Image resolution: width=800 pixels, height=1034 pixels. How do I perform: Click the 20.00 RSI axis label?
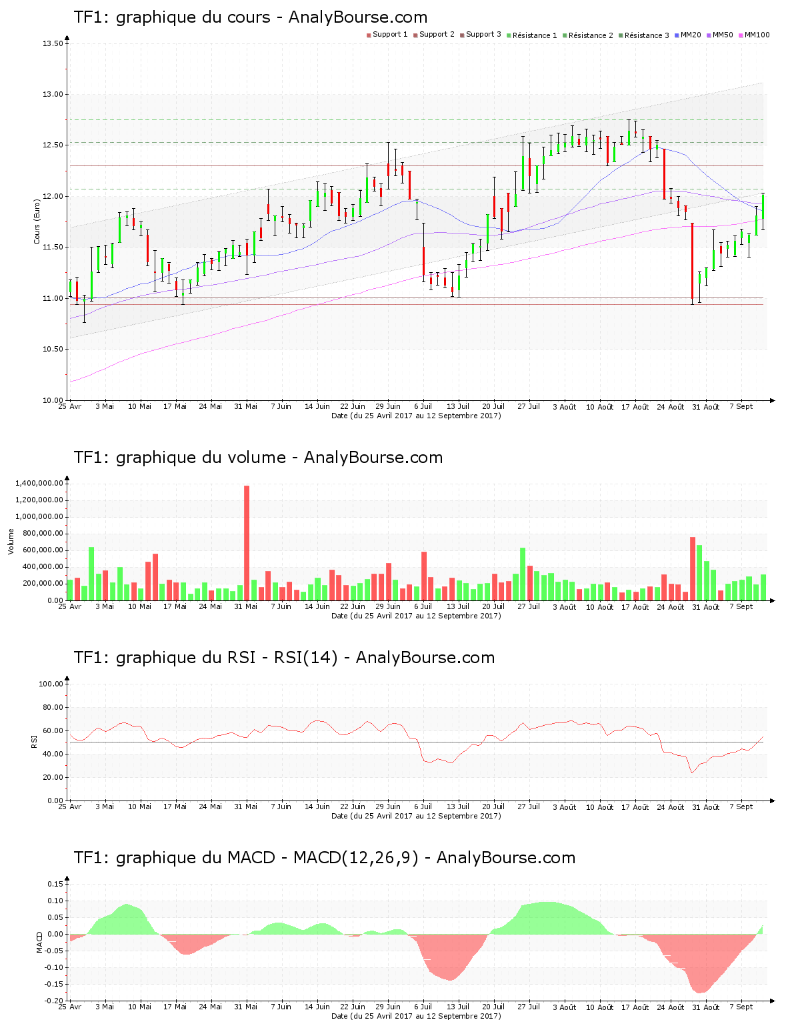[x=53, y=778]
